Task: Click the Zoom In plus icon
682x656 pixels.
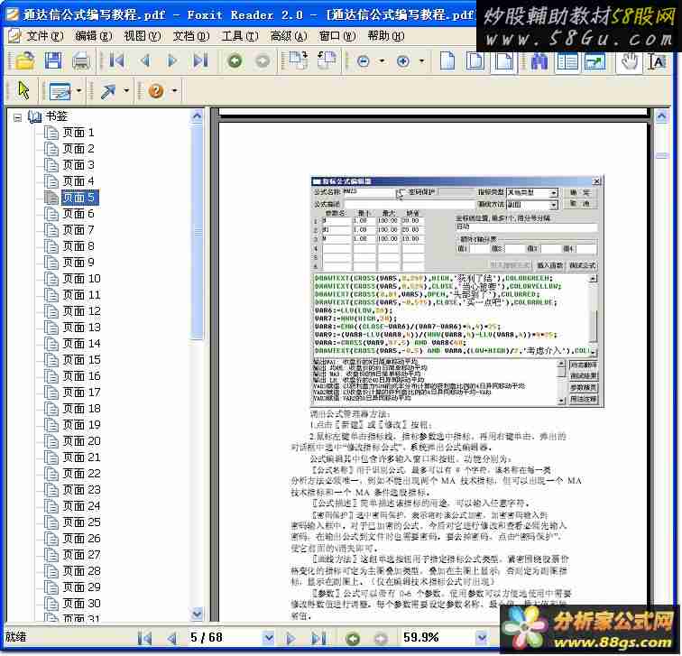Action: pos(403,61)
